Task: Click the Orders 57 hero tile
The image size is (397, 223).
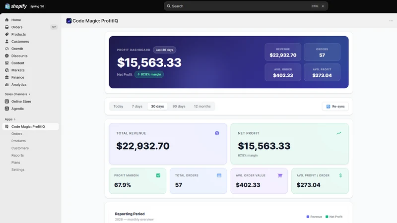Action: click(x=322, y=52)
